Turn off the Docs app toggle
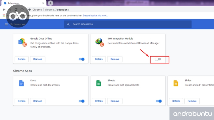Screen dimensions: 214x120 tap(82, 101)
